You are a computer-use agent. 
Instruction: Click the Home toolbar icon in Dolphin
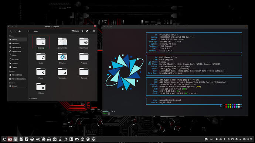[x=20, y=31]
